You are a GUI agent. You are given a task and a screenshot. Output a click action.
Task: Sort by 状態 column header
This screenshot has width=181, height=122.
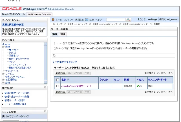click(x=126, y=80)
